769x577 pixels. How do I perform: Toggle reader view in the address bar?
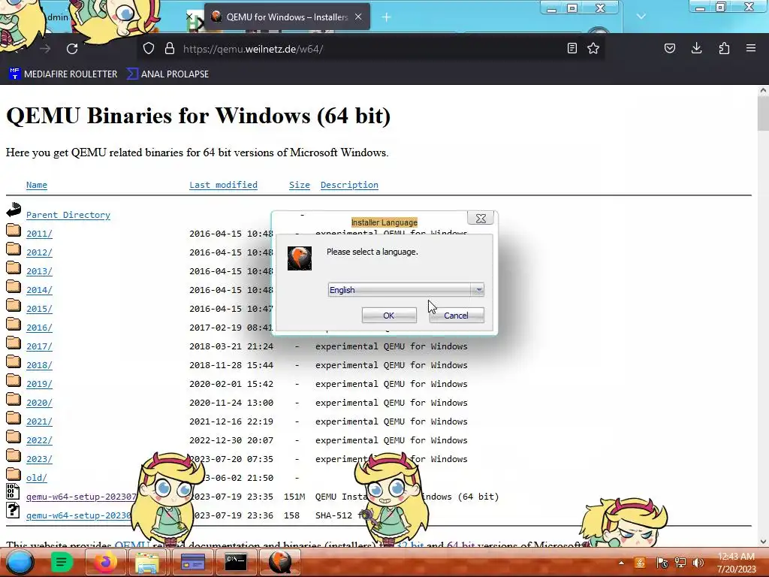click(x=571, y=48)
